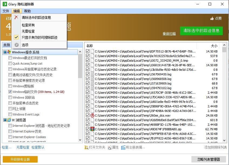
Task: Uncheck the 360se_dcs.wav file checkbox
Action: tap(87, 115)
